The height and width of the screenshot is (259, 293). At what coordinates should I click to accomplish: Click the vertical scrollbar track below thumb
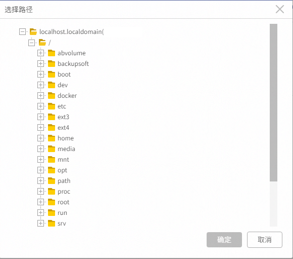(273, 204)
